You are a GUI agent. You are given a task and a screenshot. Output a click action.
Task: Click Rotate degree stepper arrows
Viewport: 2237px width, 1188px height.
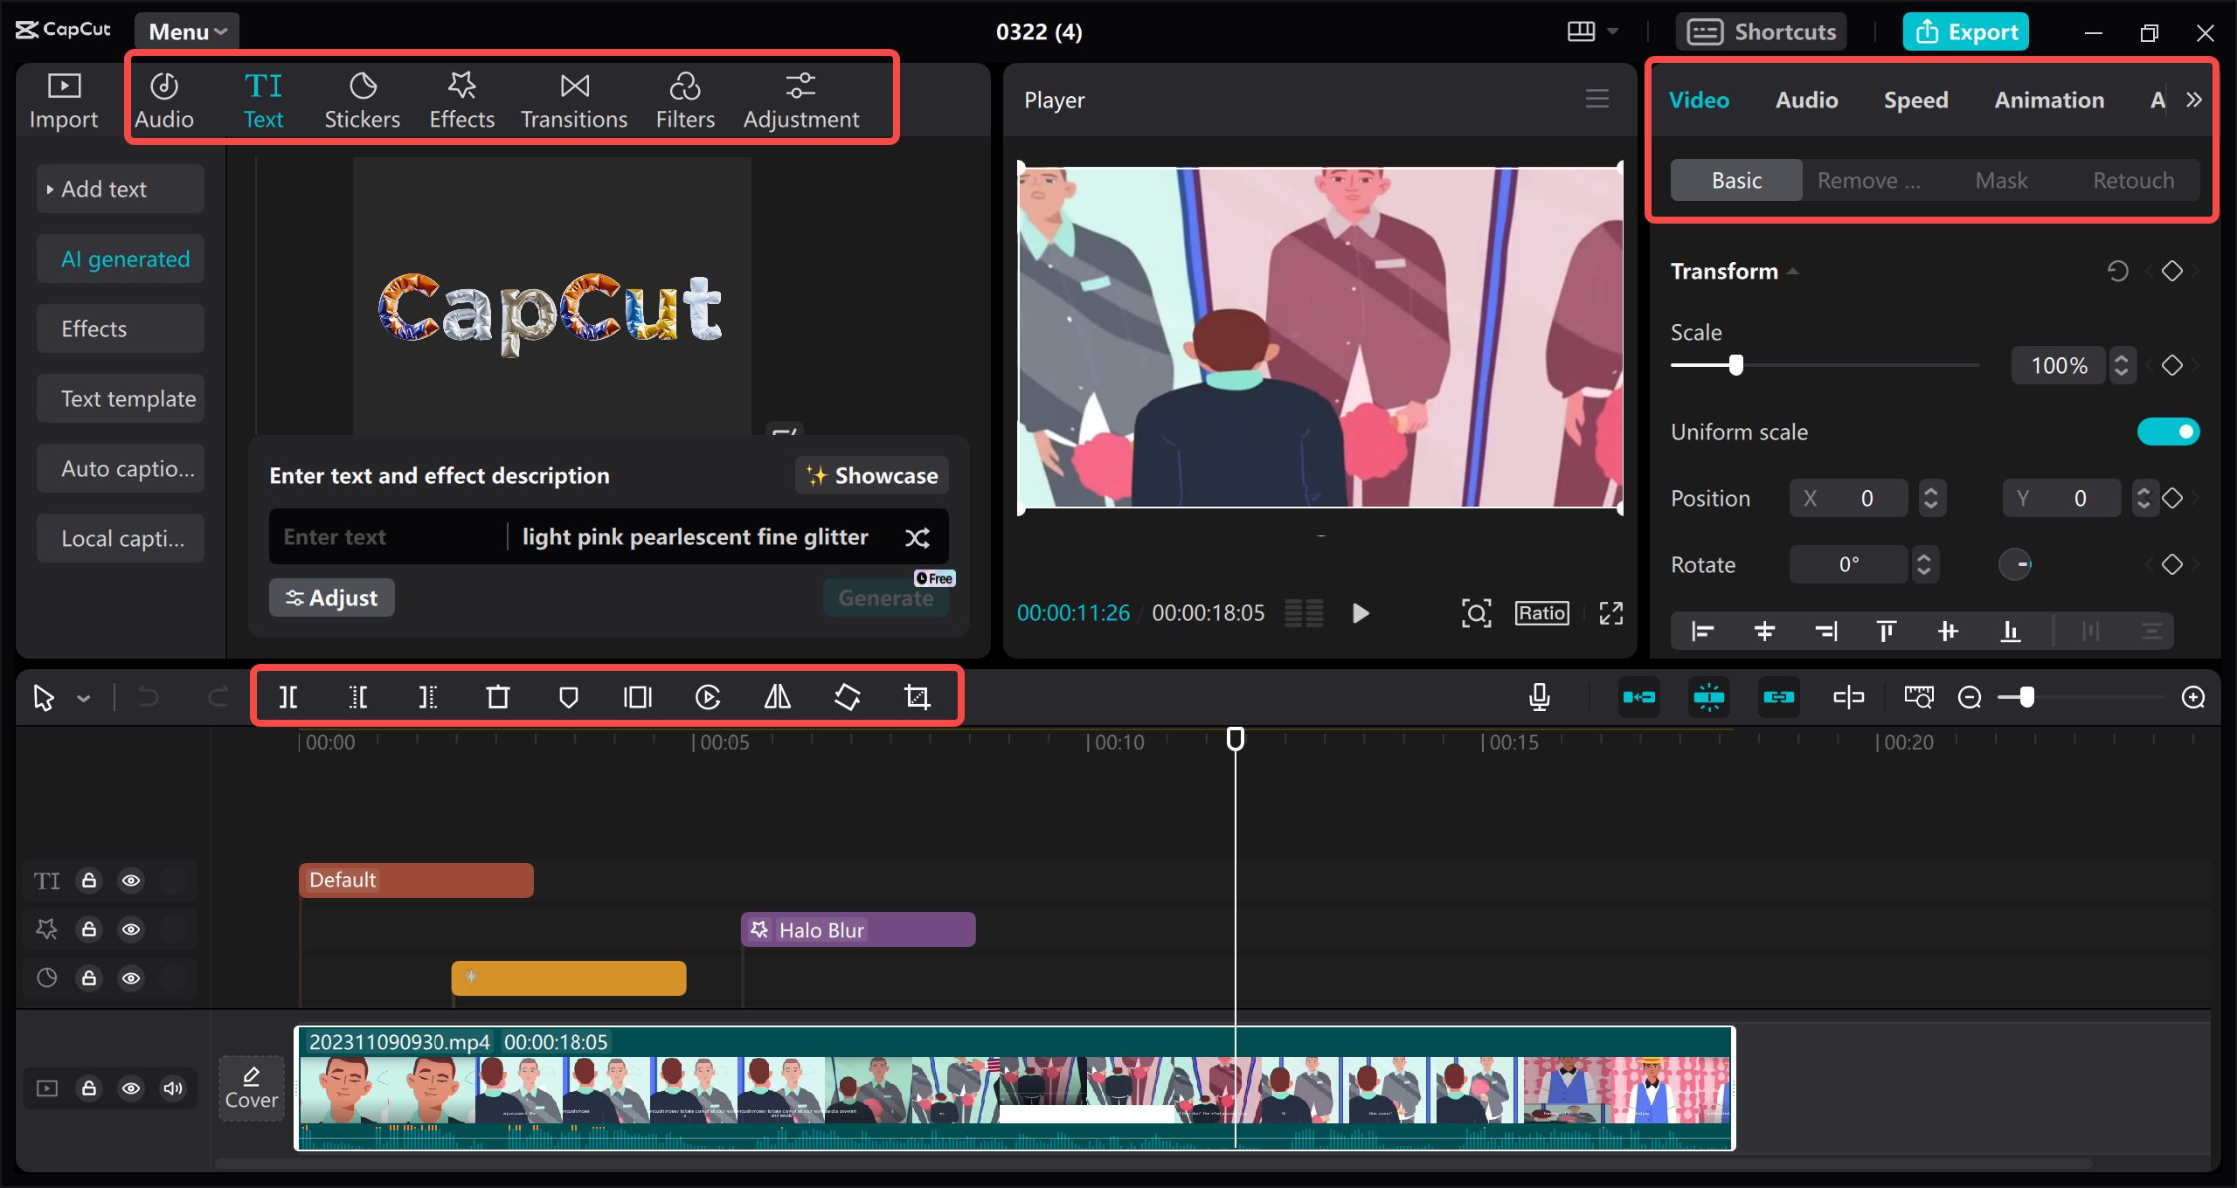[1924, 564]
